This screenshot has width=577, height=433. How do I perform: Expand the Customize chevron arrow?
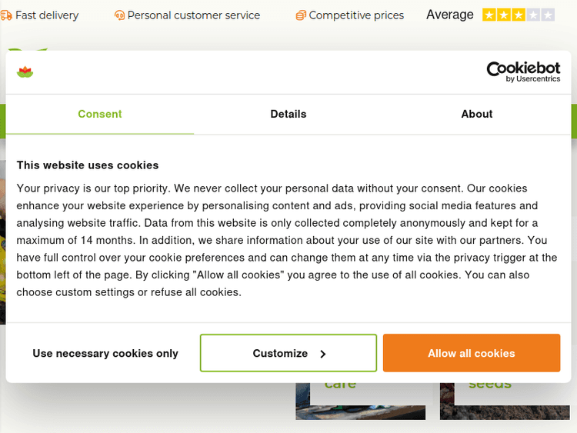pos(323,354)
